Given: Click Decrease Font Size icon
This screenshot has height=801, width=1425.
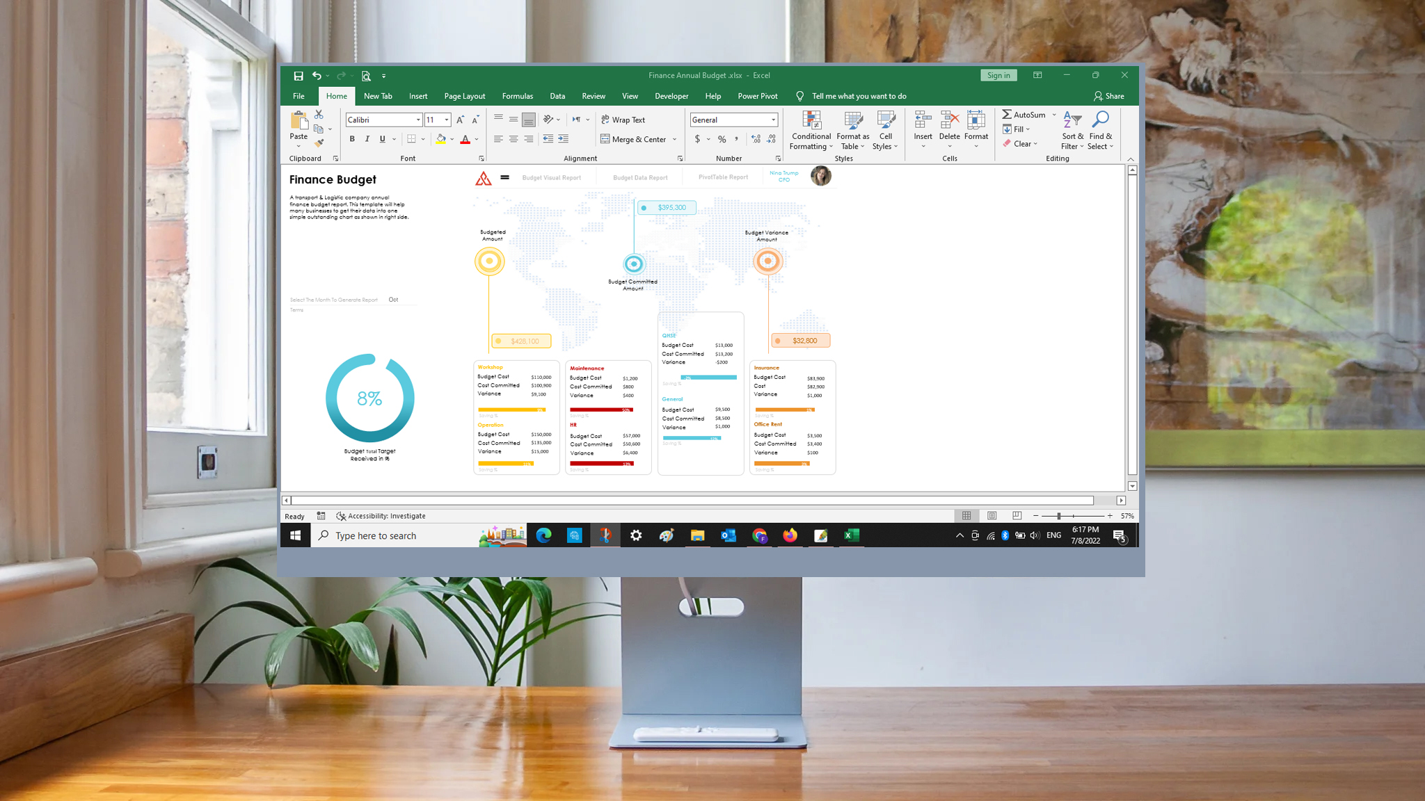Looking at the screenshot, I should [475, 120].
